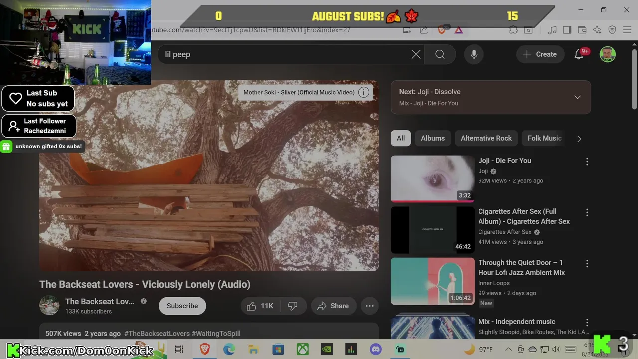This screenshot has width=638, height=359.
Task: Open the browser hamburger menu
Action: coord(628,30)
